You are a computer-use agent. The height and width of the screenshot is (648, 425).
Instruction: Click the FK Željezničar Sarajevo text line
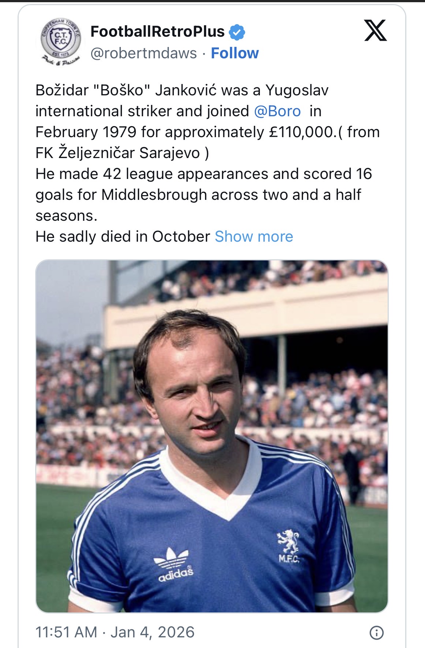pyautogui.click(x=122, y=153)
